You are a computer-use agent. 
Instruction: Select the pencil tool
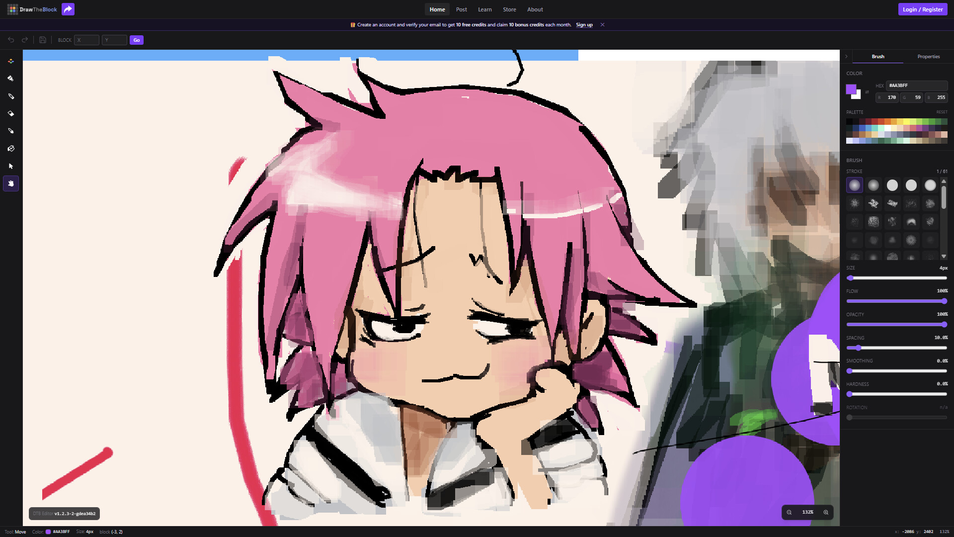point(10,96)
